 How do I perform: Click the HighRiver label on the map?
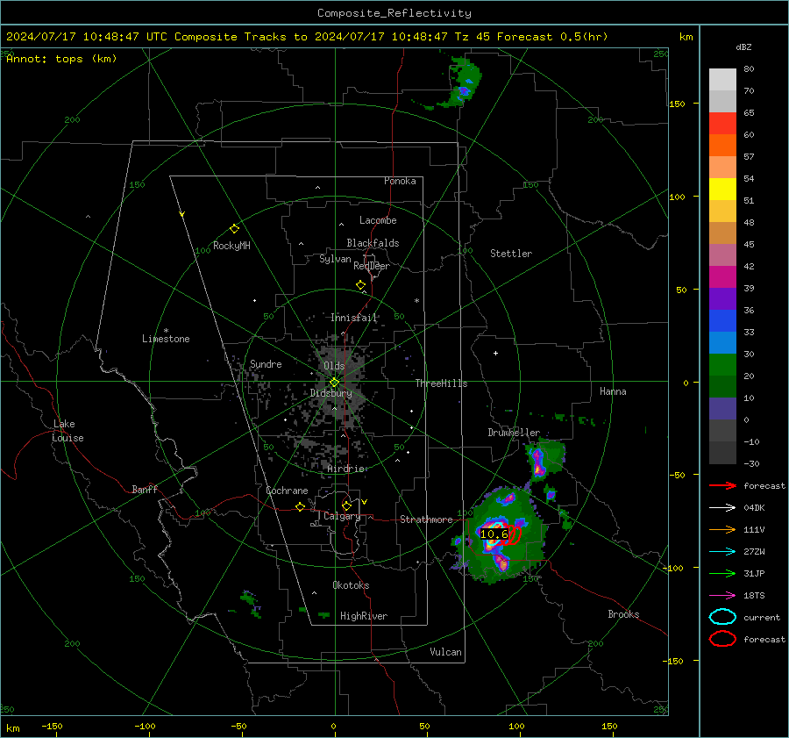pos(364,616)
